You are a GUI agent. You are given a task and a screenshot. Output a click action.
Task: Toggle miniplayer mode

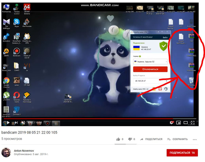click(178, 122)
